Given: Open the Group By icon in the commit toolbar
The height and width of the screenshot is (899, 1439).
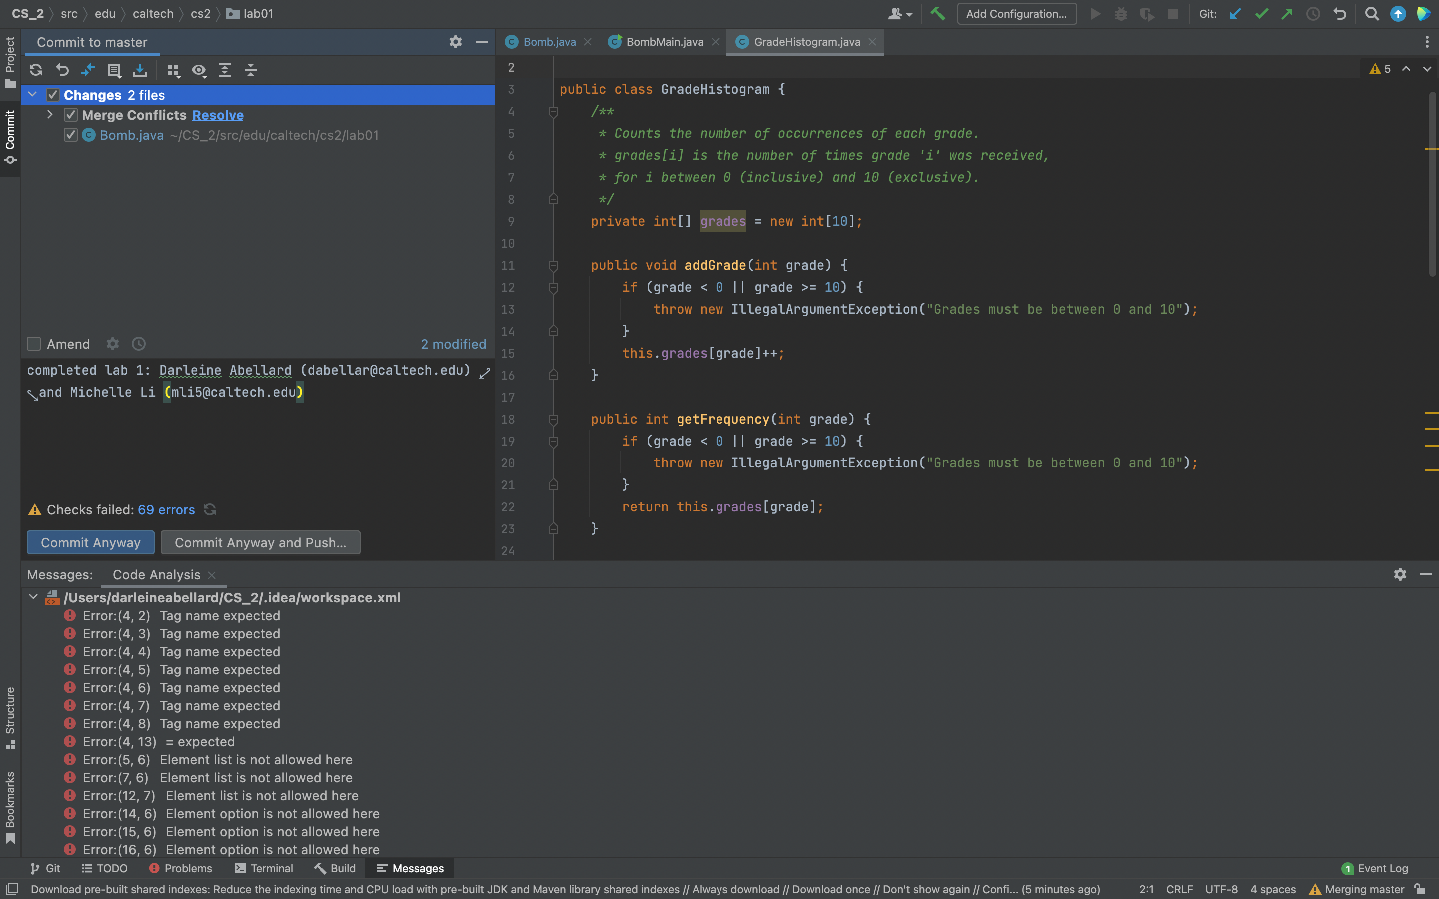Looking at the screenshot, I should 173,70.
